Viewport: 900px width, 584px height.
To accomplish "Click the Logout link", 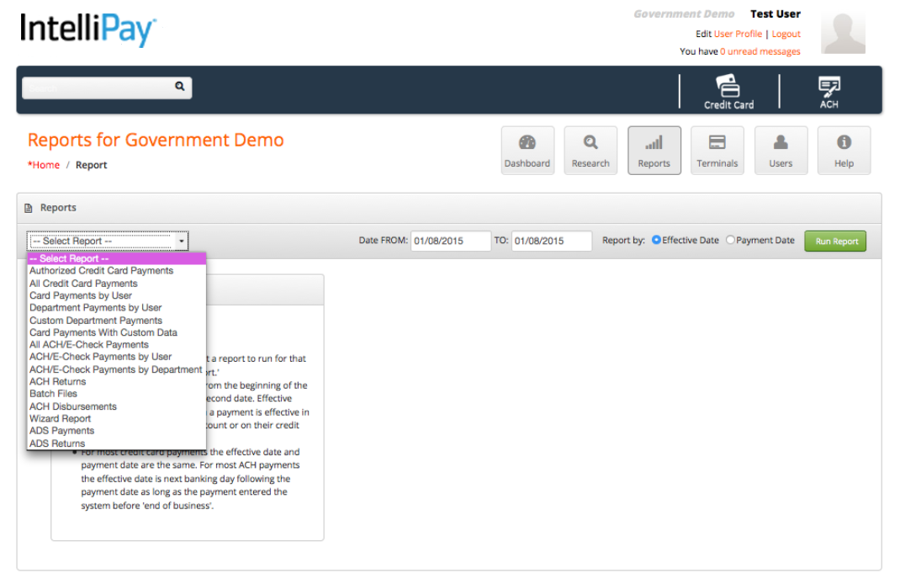I will click(x=786, y=34).
